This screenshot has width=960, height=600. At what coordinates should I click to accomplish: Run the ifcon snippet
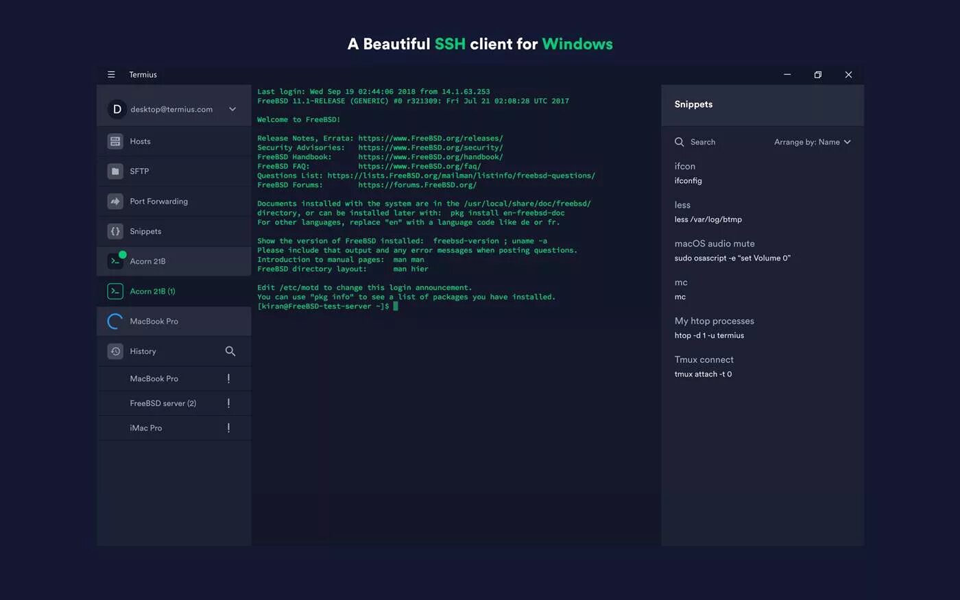[x=685, y=166]
